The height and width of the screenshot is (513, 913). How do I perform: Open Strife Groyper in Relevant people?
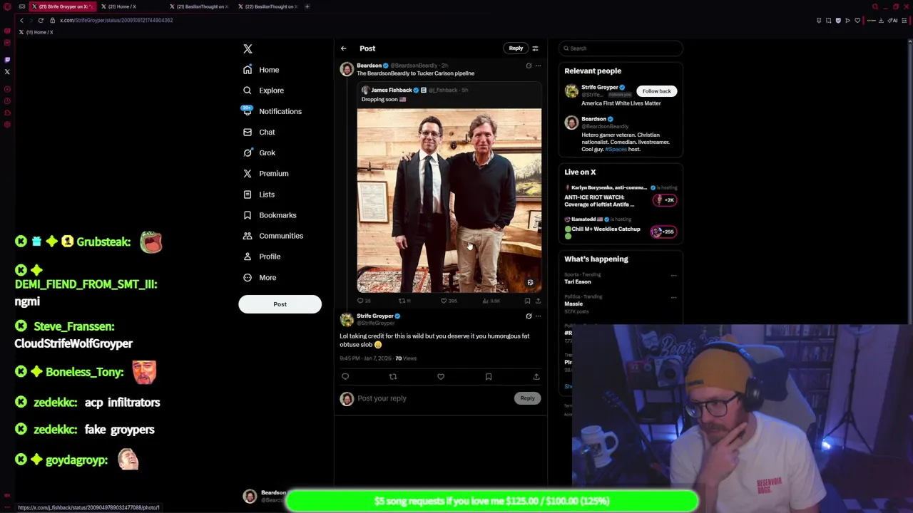coord(599,88)
